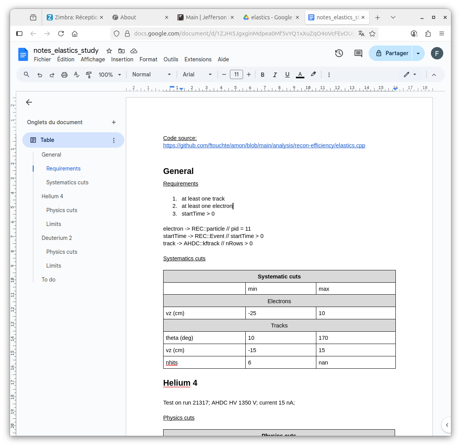Open the highlight color picker
This screenshot has width=461, height=447.
coord(313,74)
